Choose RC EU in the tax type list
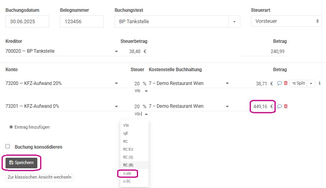The width and height of the screenshot is (326, 188). [x=128, y=149]
